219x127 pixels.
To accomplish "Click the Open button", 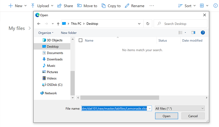I will 166,116.
